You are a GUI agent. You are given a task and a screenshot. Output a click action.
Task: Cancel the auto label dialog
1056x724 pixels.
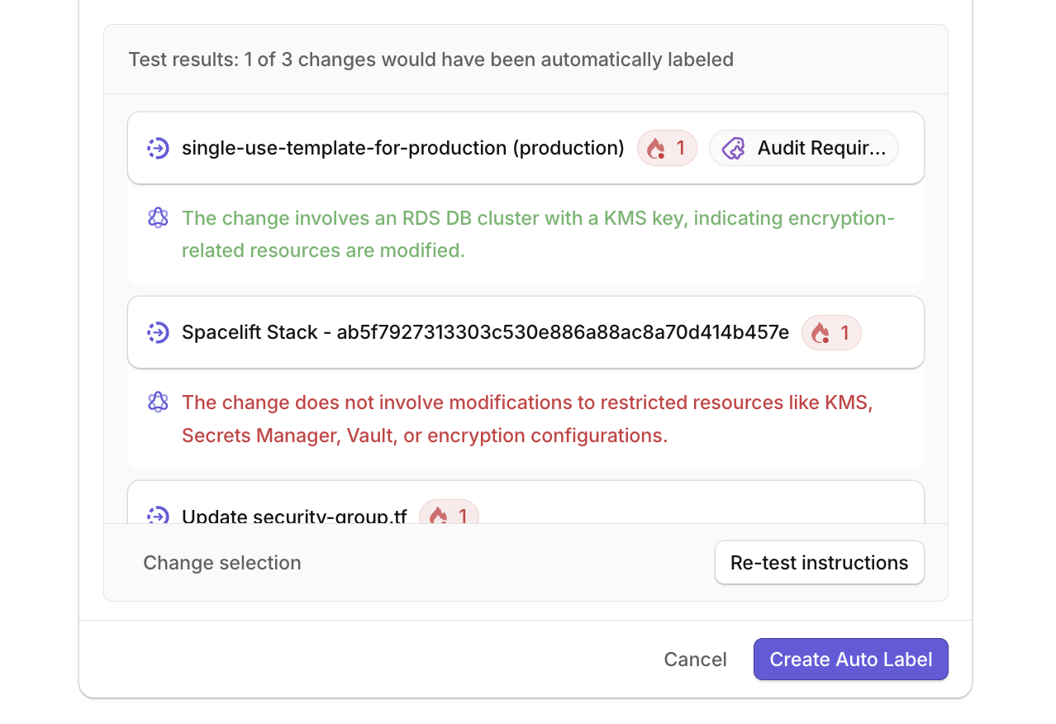pyautogui.click(x=695, y=660)
